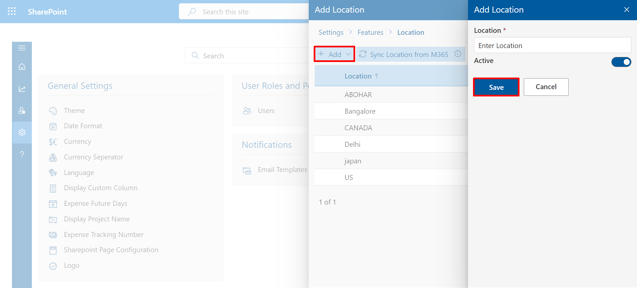The width and height of the screenshot is (637, 288).
Task: Cancel adding the location
Action: pyautogui.click(x=546, y=87)
